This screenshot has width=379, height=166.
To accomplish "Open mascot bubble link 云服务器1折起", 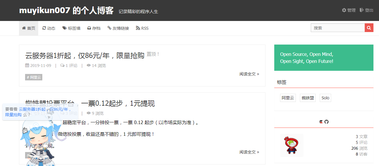I will tap(32, 109).
